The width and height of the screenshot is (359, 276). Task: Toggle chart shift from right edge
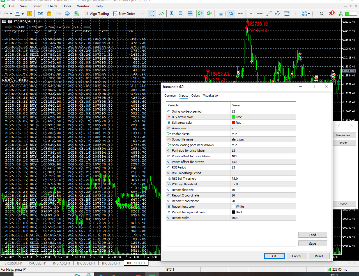pyautogui.click(x=210, y=13)
